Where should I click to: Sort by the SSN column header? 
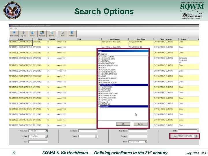point(79,39)
